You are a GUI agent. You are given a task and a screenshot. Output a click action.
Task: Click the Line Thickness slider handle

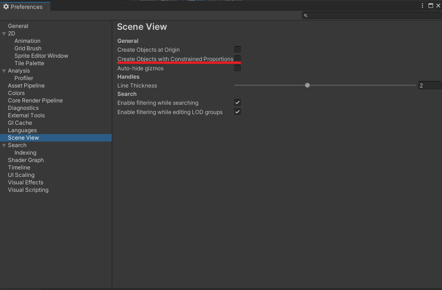pos(307,85)
